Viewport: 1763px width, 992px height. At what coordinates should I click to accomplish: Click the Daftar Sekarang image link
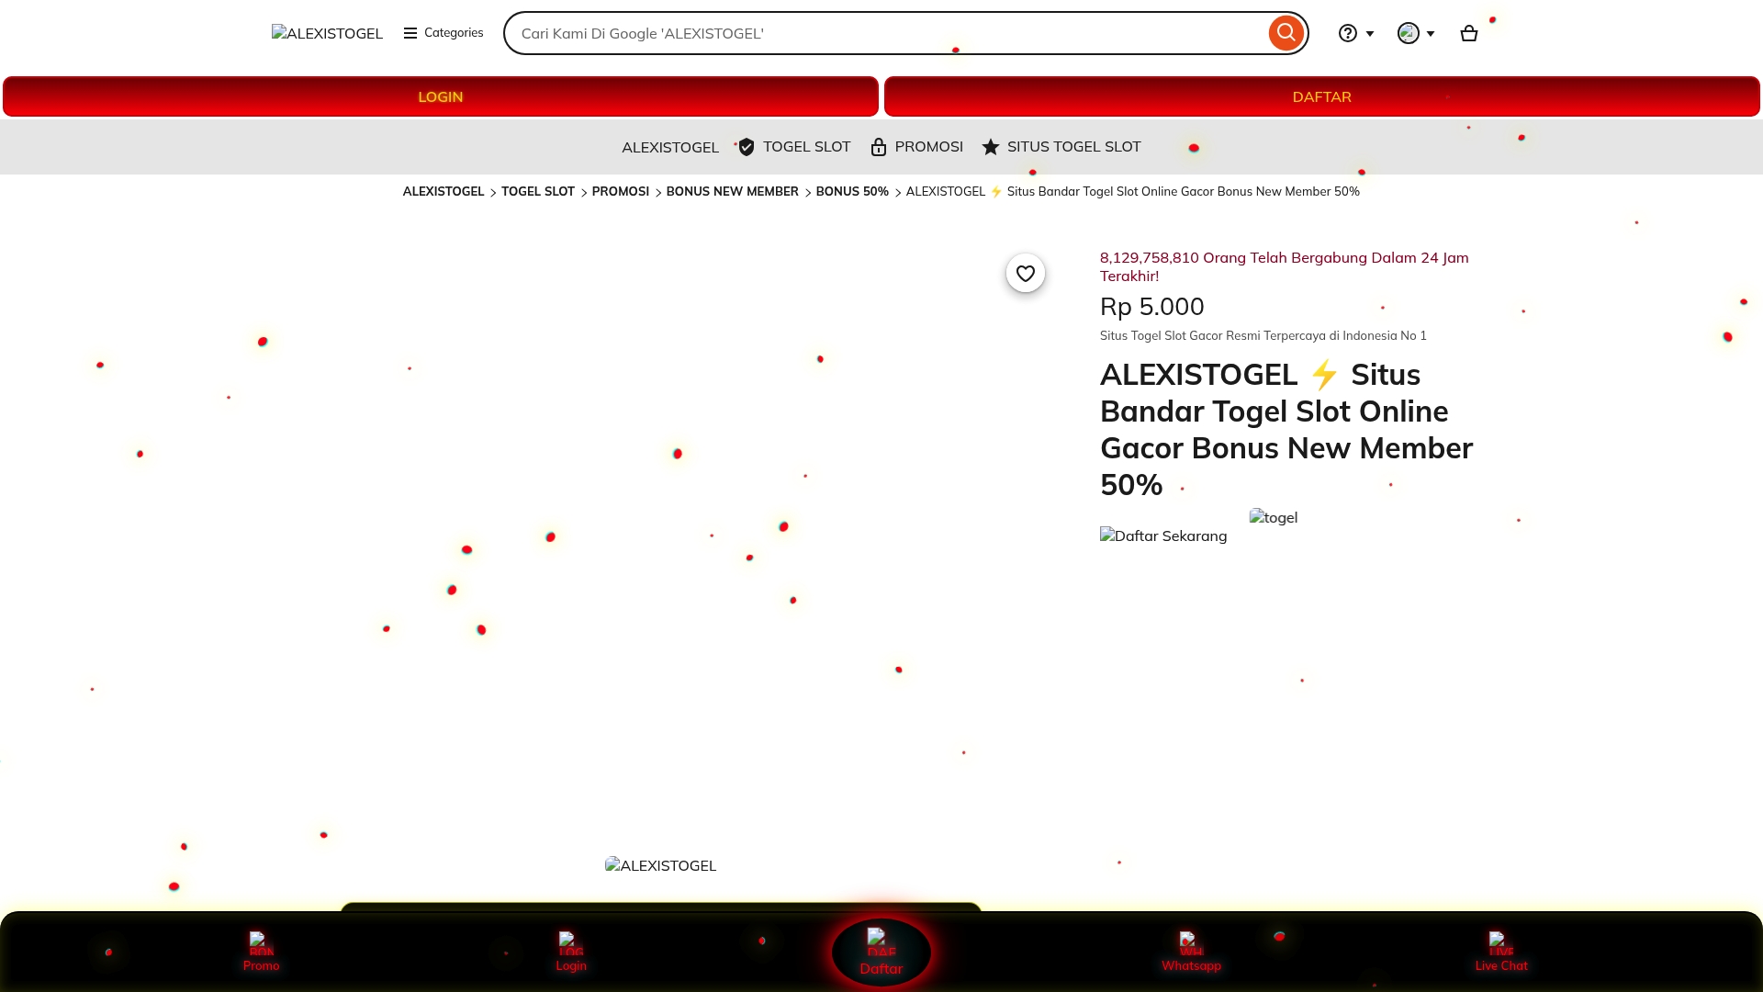[x=1162, y=535]
